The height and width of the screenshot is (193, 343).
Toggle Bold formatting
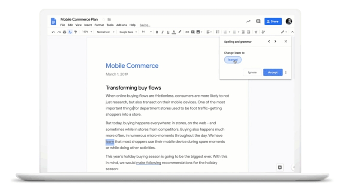click(157, 32)
